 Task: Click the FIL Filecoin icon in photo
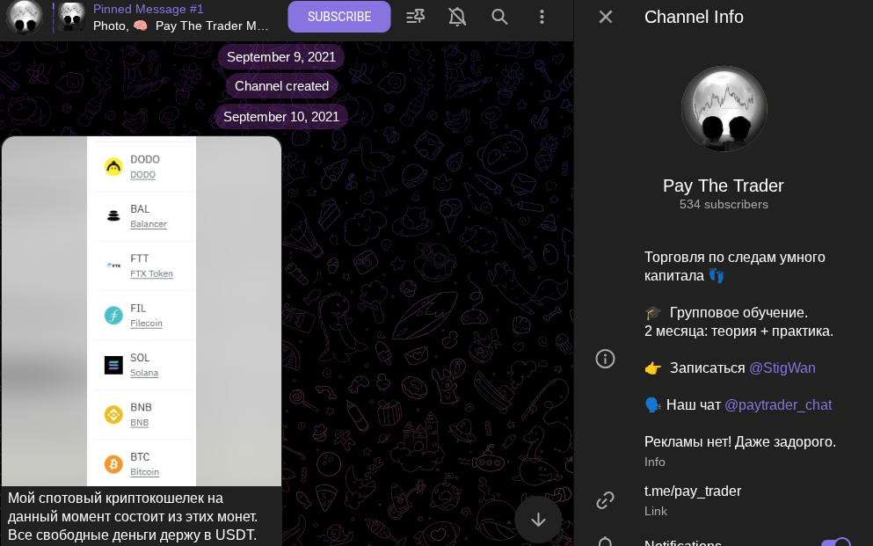[x=113, y=315]
